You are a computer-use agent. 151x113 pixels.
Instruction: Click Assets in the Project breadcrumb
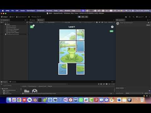click(x=24, y=86)
